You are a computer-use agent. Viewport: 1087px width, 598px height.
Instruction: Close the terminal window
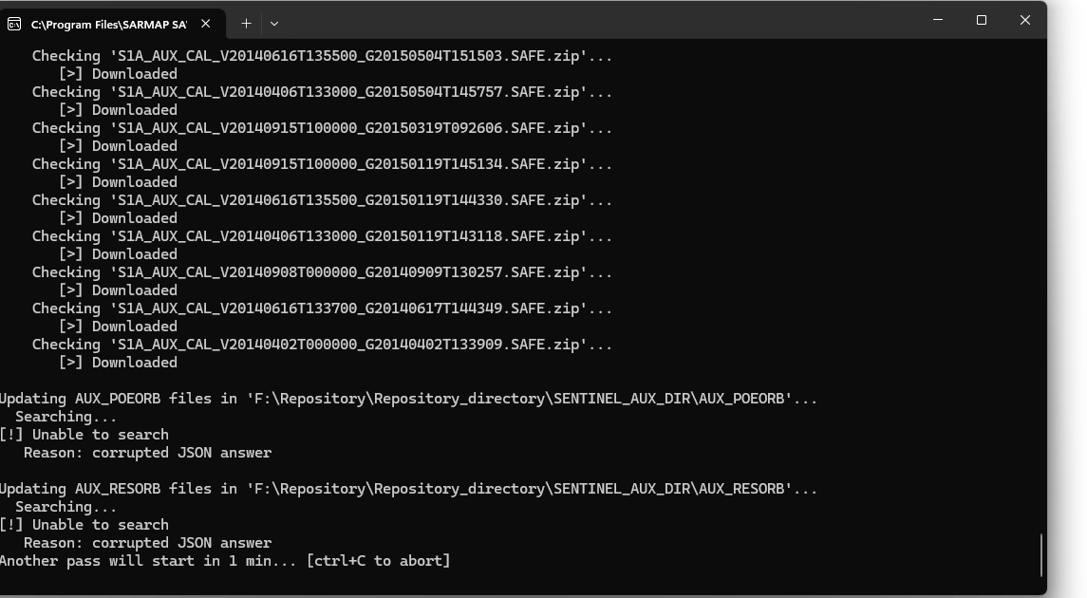(x=1025, y=20)
